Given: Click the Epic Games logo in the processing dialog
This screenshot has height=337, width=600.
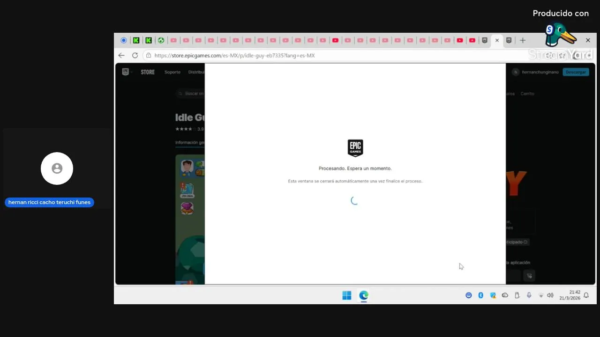Looking at the screenshot, I should point(355,148).
